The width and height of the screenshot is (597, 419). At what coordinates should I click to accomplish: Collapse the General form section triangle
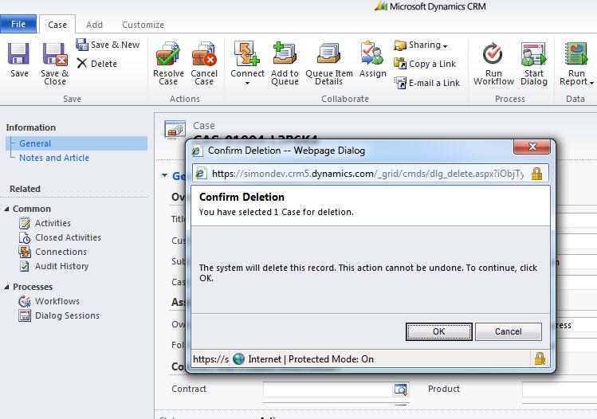pos(164,175)
